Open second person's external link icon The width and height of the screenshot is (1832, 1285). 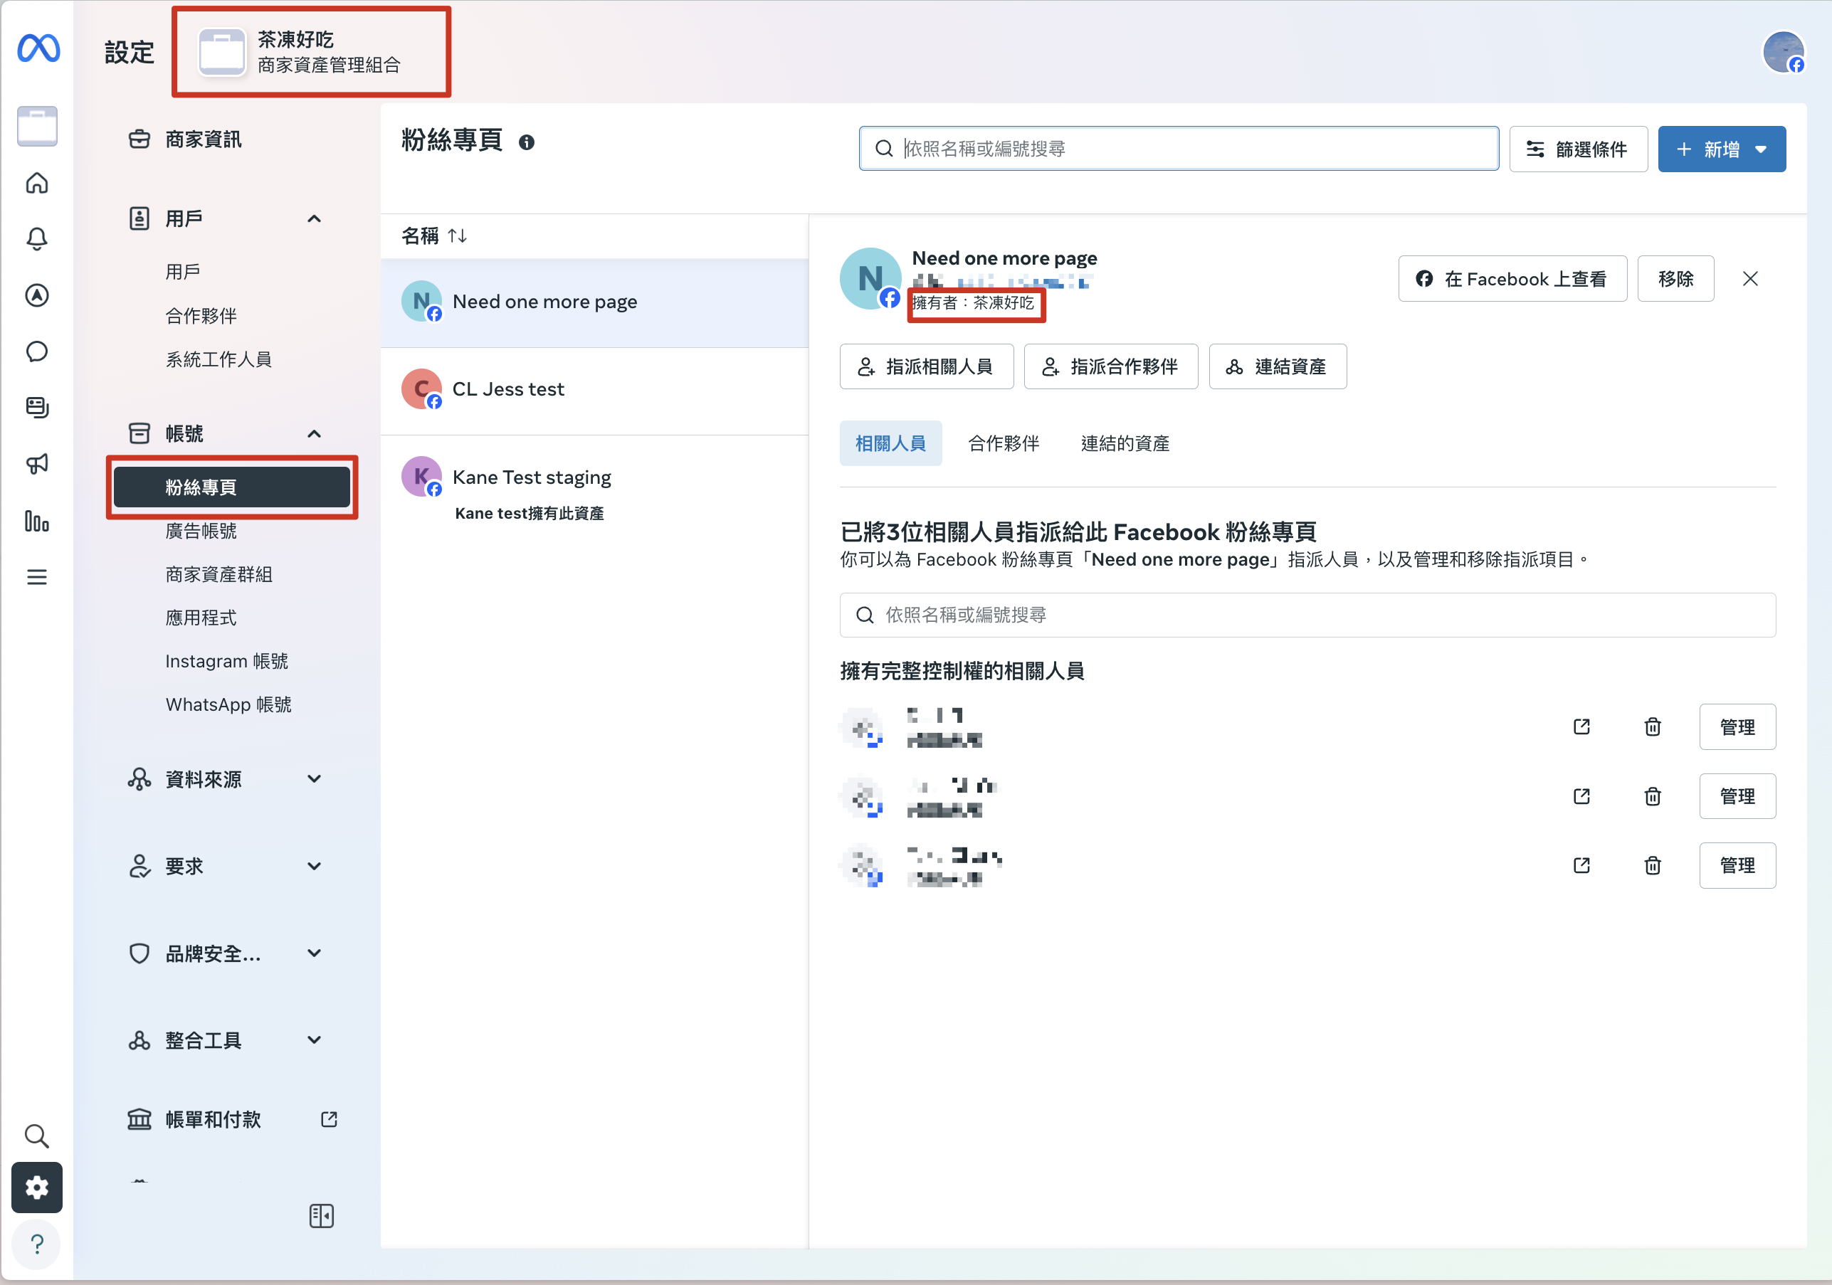[x=1581, y=796]
